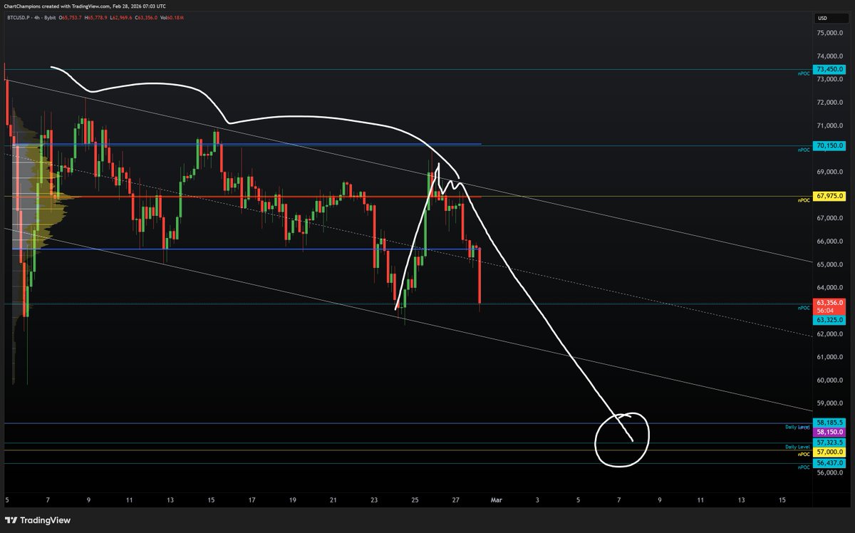Select the yellow 57,000.0 price label
The width and height of the screenshot is (855, 533).
(829, 452)
